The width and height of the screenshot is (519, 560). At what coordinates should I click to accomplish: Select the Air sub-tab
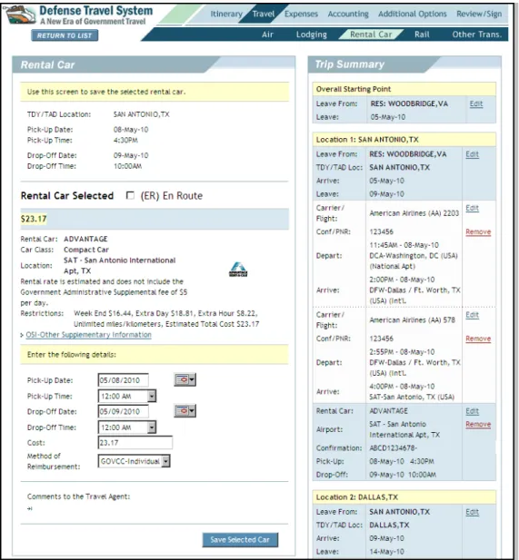(x=267, y=34)
